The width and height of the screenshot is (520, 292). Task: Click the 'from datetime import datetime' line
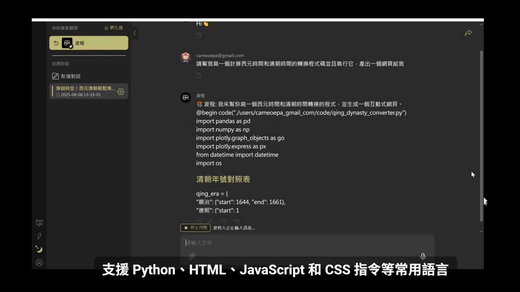(x=237, y=155)
